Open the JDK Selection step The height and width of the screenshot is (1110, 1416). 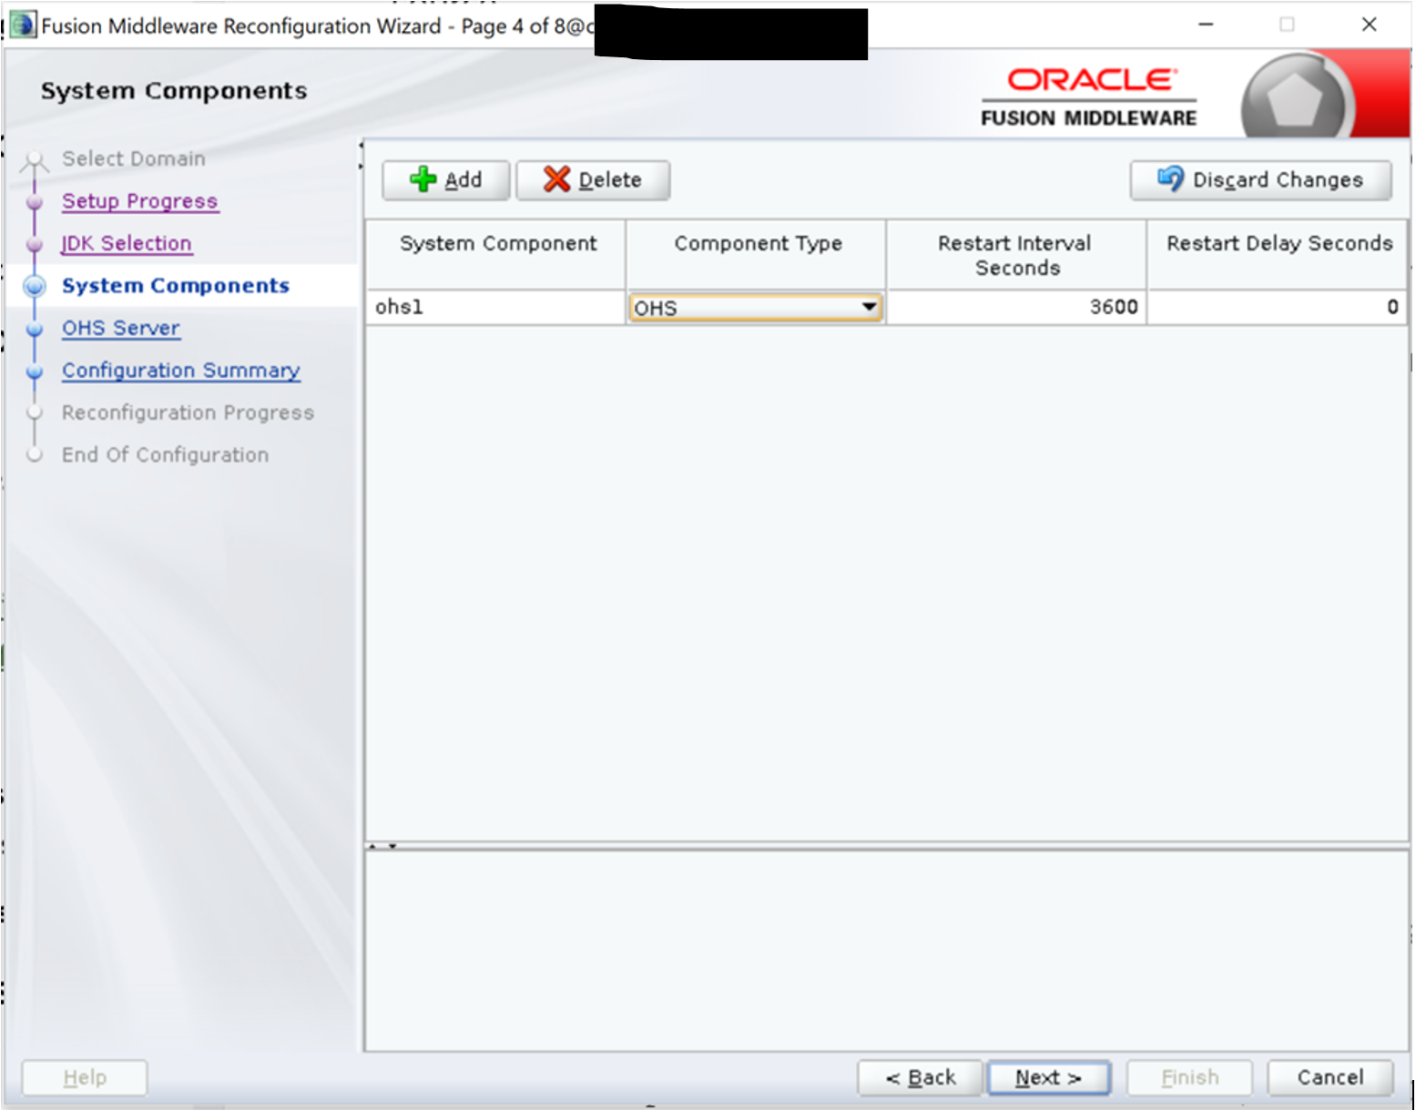coord(127,244)
